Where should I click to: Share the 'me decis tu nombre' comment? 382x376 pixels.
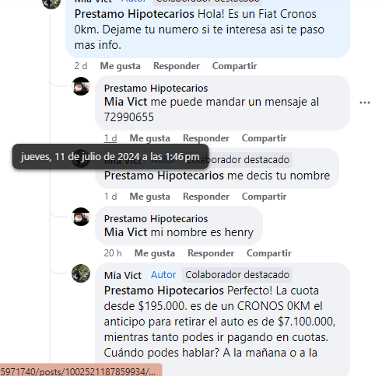[264, 197]
